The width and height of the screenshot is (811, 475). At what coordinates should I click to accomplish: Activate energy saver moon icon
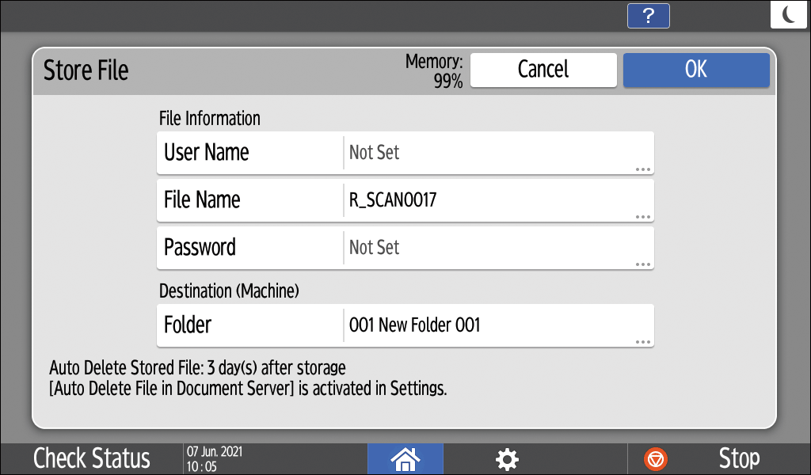coord(788,16)
